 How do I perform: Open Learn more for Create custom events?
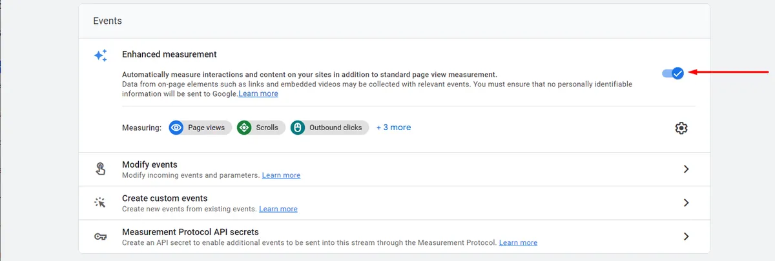278,209
